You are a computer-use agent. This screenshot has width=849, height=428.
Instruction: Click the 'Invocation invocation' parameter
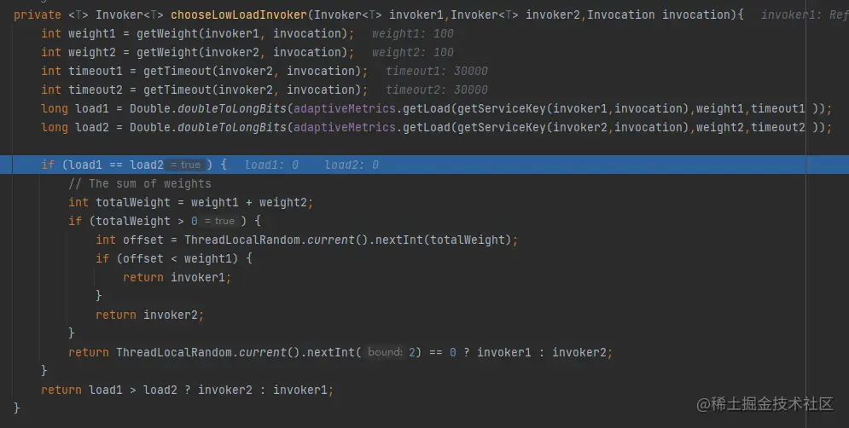[661, 14]
